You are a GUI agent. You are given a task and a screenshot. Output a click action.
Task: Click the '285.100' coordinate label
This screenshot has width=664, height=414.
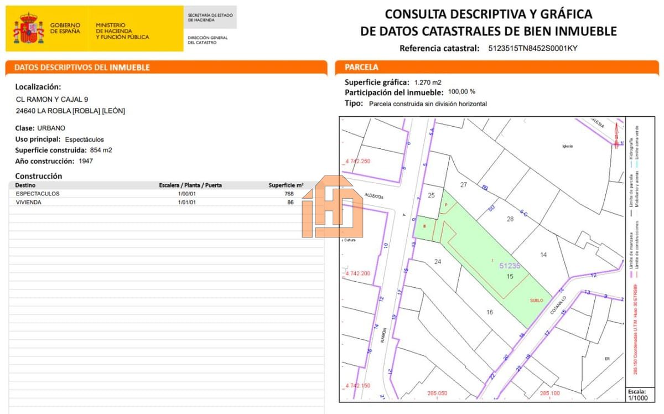549,394
